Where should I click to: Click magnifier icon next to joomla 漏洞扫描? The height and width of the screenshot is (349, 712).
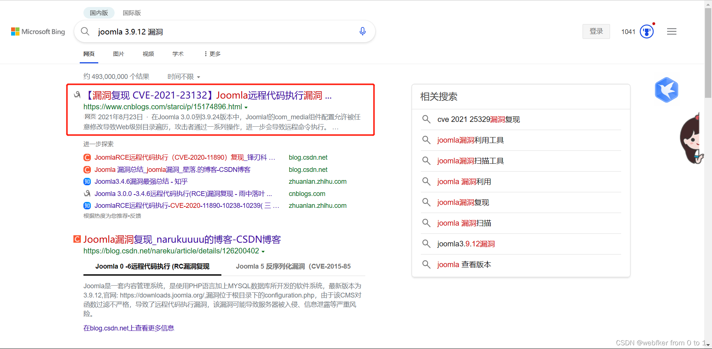[426, 223]
